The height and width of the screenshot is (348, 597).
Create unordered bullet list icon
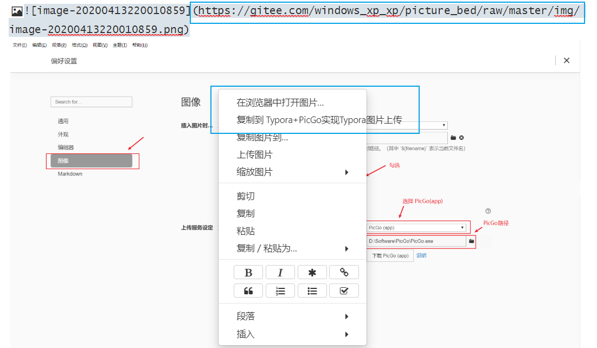[312, 291]
